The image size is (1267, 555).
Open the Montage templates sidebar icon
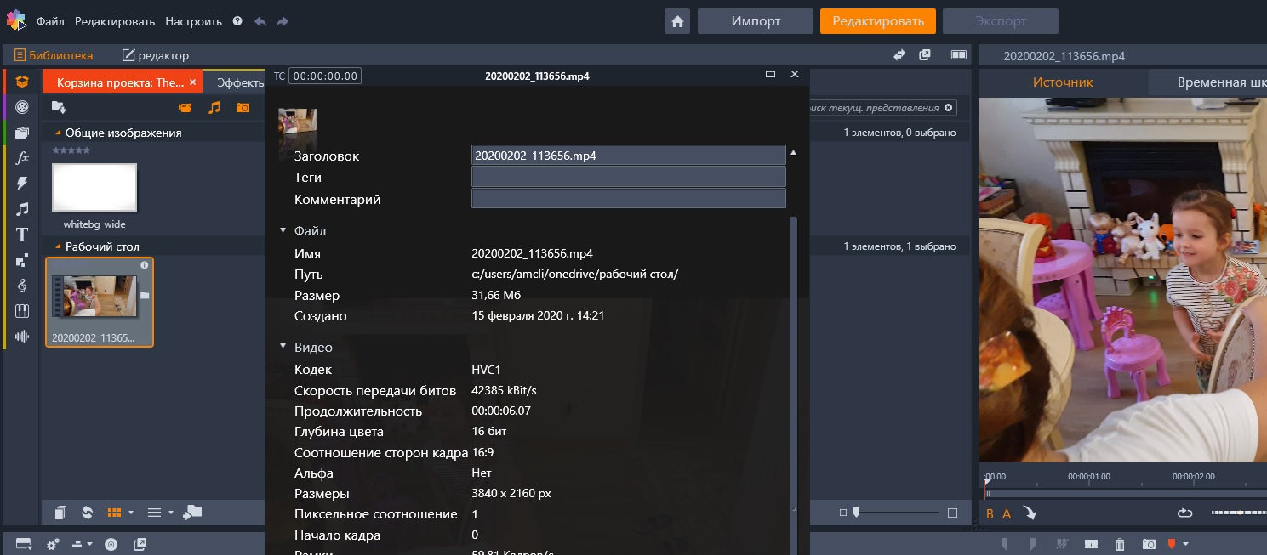pyautogui.click(x=23, y=133)
